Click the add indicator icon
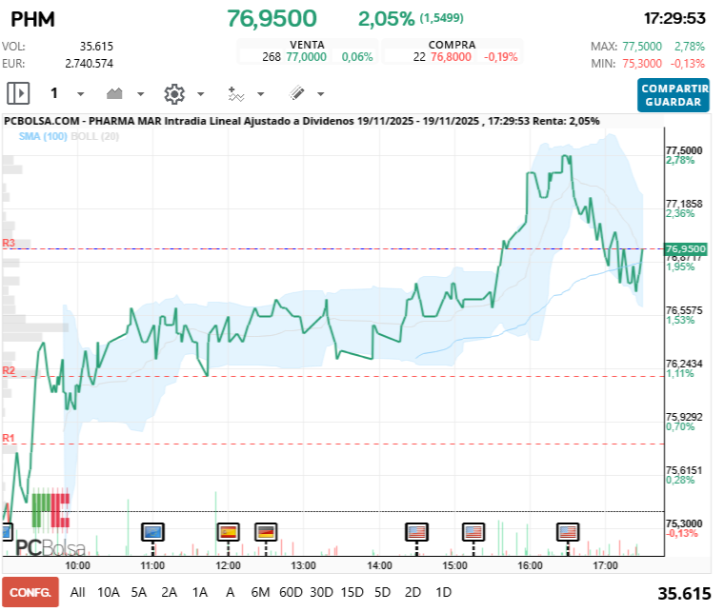 (236, 93)
